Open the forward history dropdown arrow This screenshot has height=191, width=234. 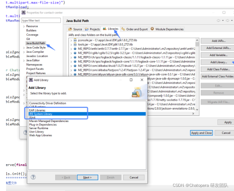(232, 20)
